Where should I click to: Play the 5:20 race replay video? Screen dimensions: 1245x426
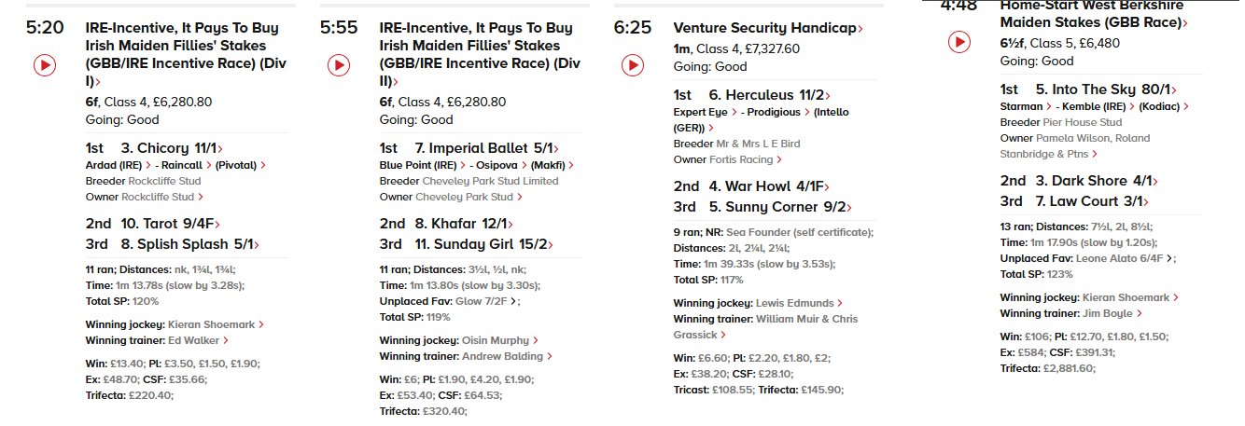tap(45, 65)
